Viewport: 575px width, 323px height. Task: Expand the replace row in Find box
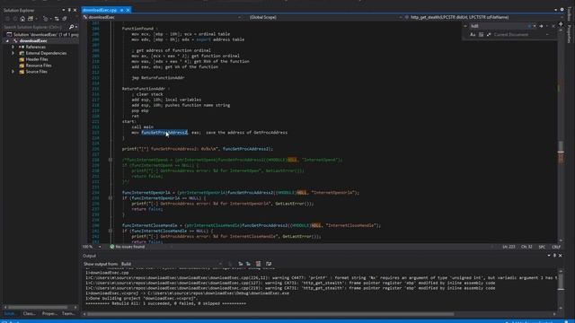click(x=465, y=26)
